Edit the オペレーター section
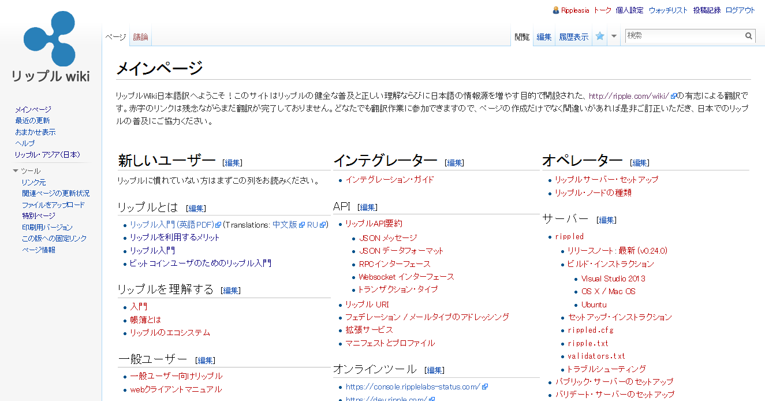This screenshot has width=765, height=401. point(640,163)
